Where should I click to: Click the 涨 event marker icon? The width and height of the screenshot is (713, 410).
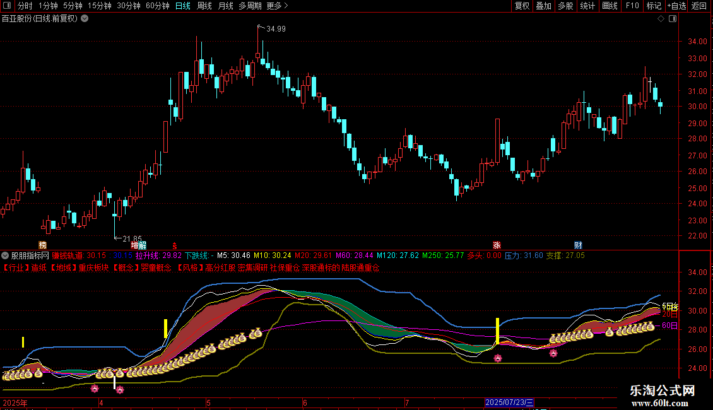pyautogui.click(x=497, y=245)
